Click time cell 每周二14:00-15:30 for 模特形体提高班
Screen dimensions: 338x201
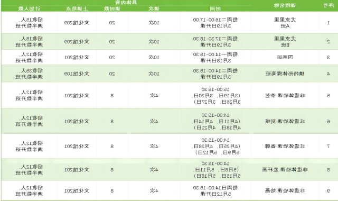click(215, 74)
